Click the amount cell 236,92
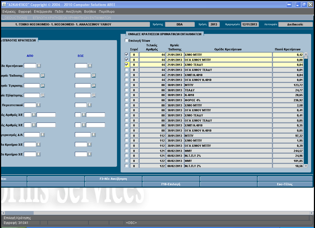Image resolution: width=315 pixels, height=228 pixels. pos(288,100)
